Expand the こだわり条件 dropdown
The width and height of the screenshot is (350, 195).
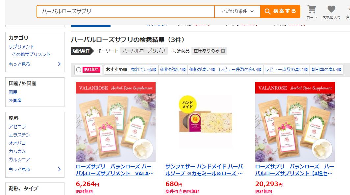click(238, 11)
